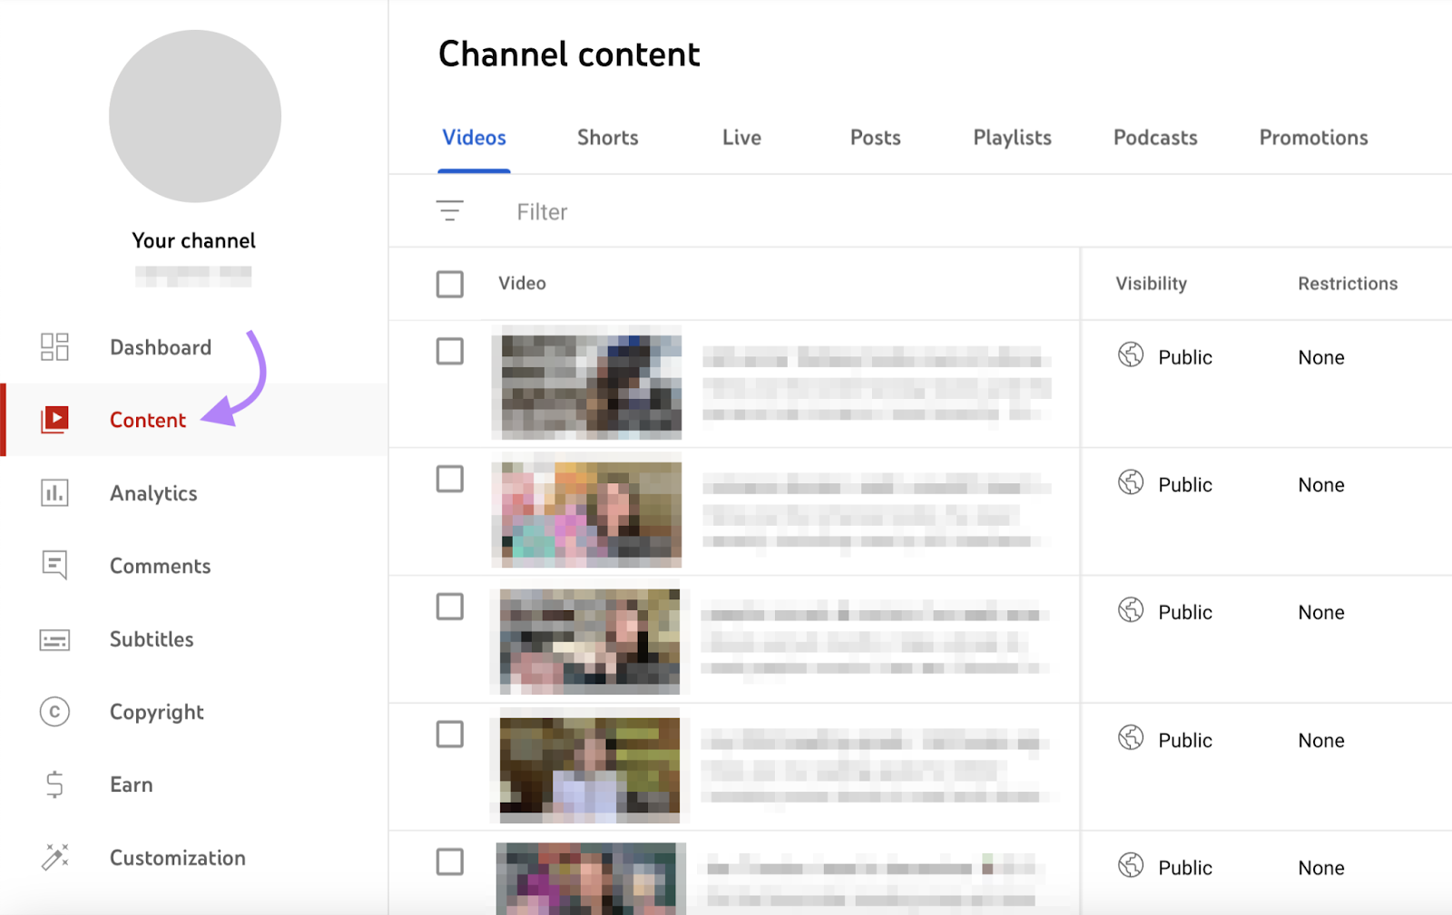The width and height of the screenshot is (1452, 915).
Task: Open the Customization section
Action: (177, 857)
